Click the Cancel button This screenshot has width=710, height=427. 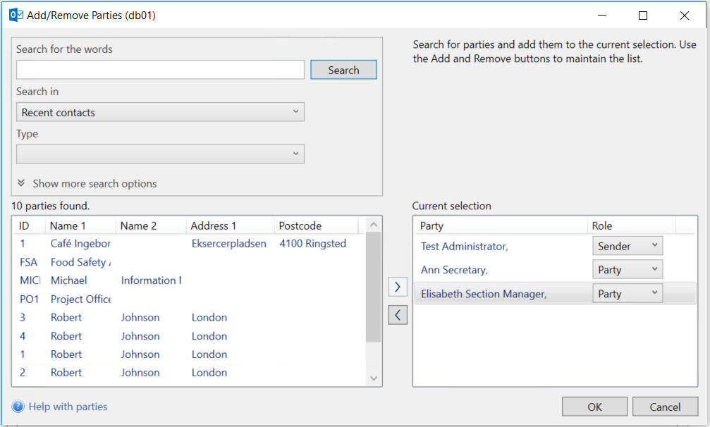coord(665,407)
